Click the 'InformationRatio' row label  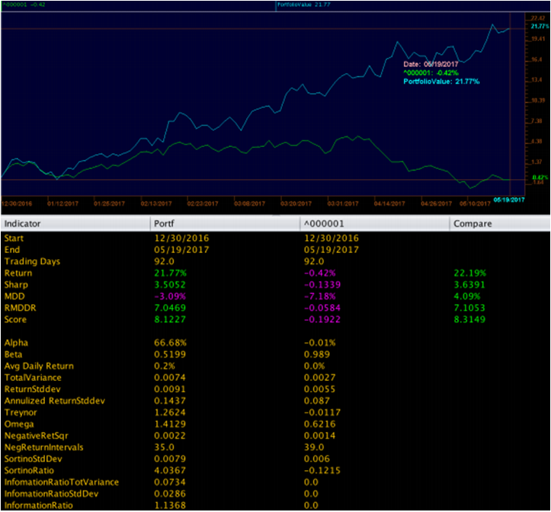point(38,505)
